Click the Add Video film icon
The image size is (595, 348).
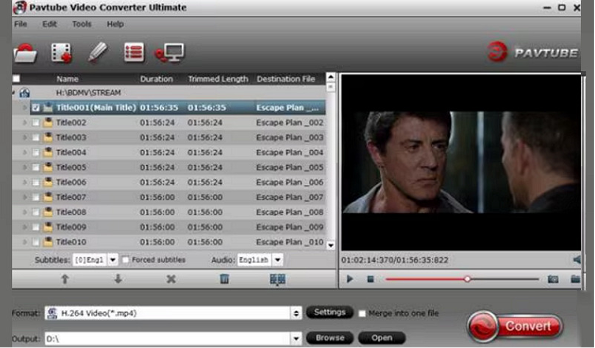(x=61, y=53)
